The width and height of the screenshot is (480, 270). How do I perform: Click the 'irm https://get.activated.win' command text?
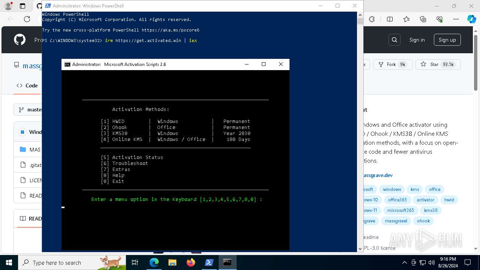pos(143,40)
